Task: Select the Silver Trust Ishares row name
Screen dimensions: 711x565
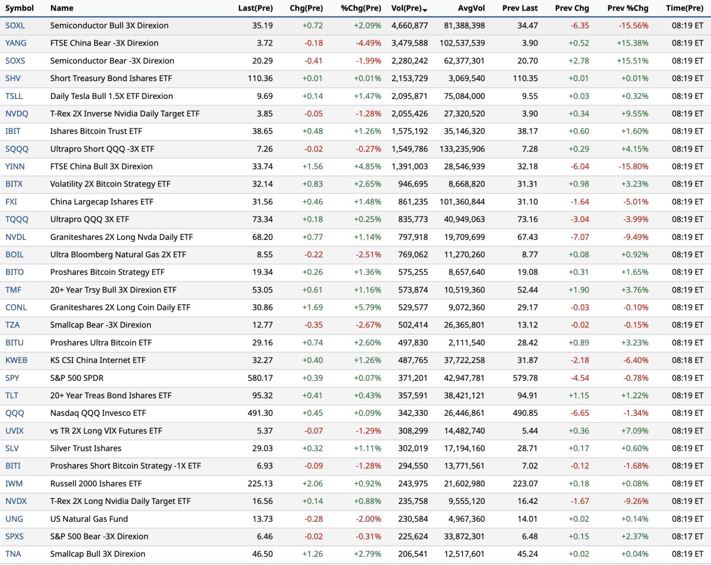Action: (85, 449)
